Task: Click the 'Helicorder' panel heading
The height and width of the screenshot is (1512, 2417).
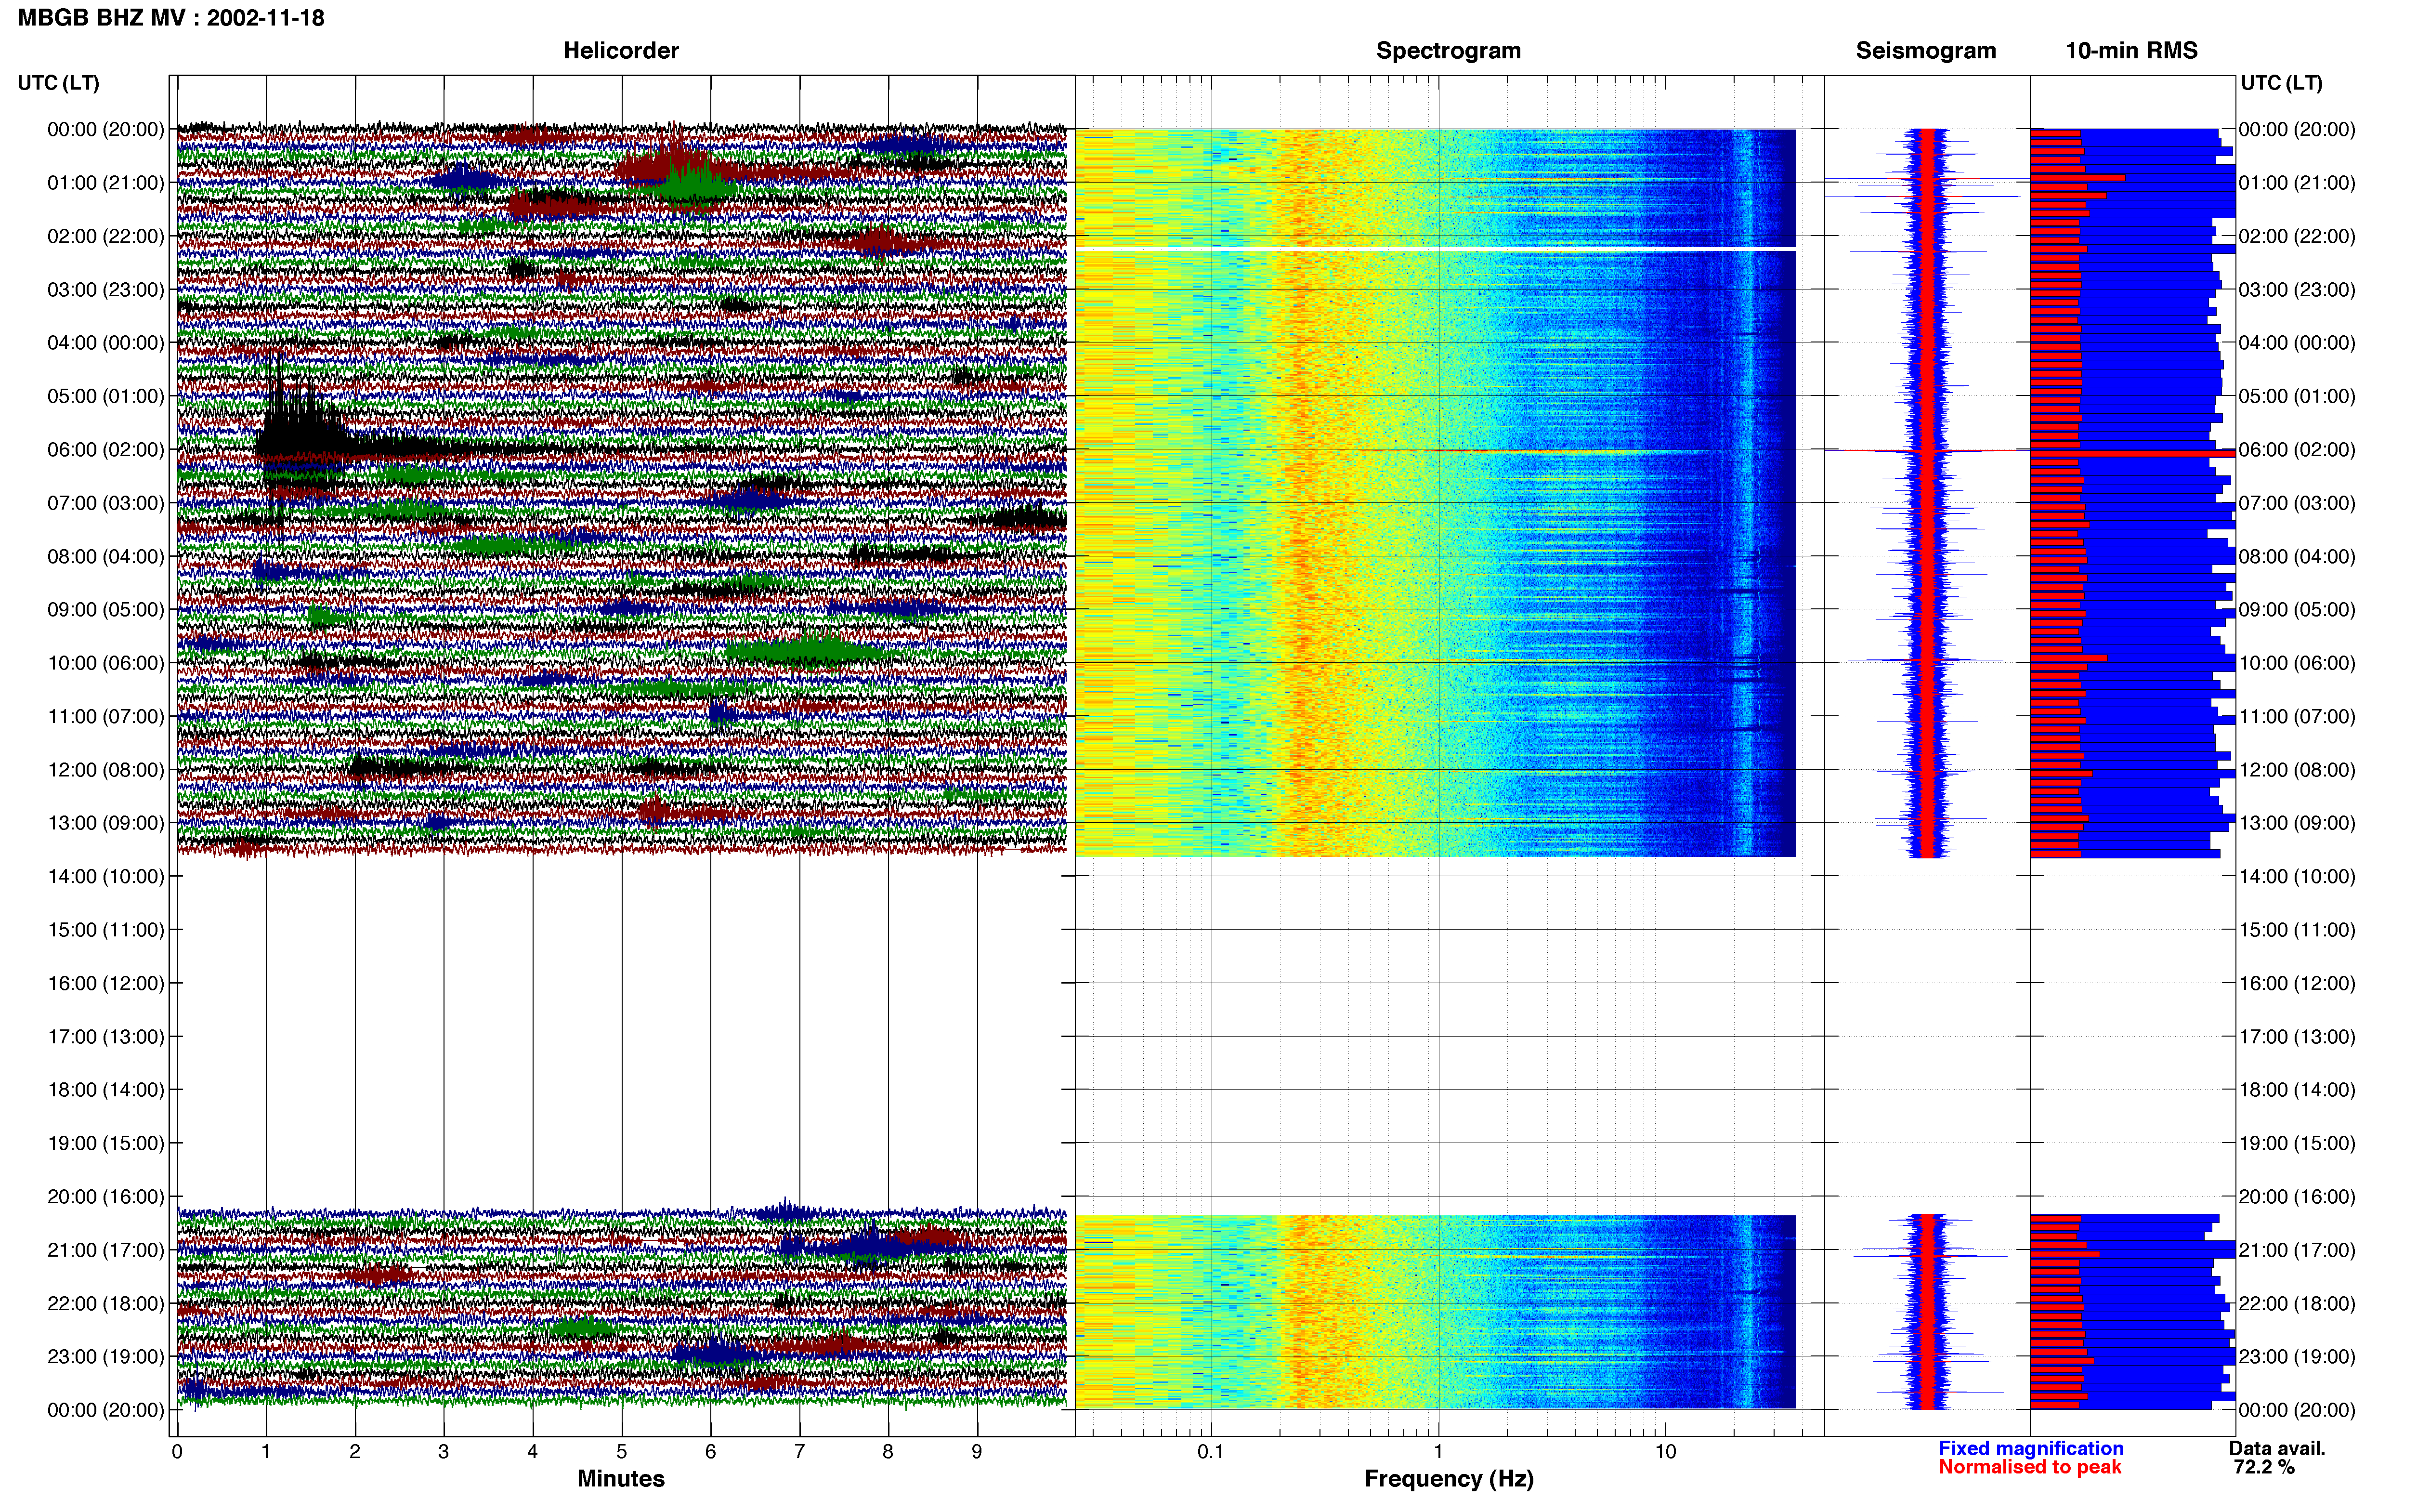Action: (621, 51)
